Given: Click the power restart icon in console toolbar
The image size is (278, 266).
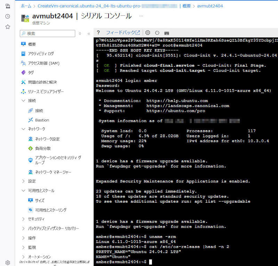Looking at the screenshot, I should (157, 33).
